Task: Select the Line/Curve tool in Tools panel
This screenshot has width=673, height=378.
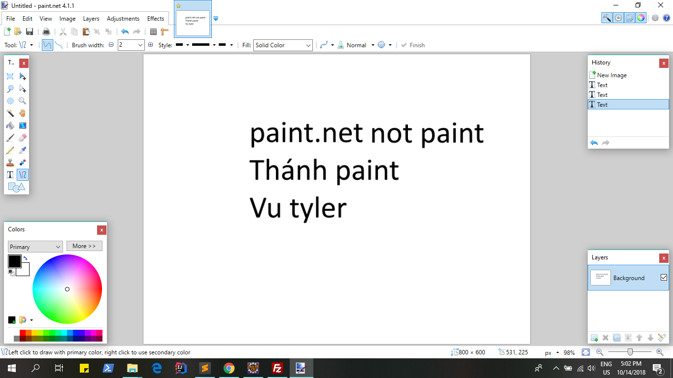Action: (x=23, y=175)
